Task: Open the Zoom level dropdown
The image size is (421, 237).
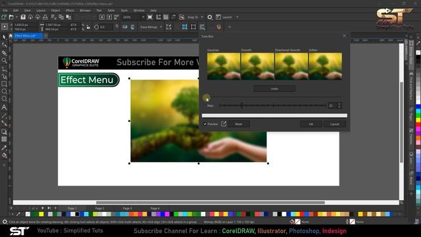Action: coord(143,17)
